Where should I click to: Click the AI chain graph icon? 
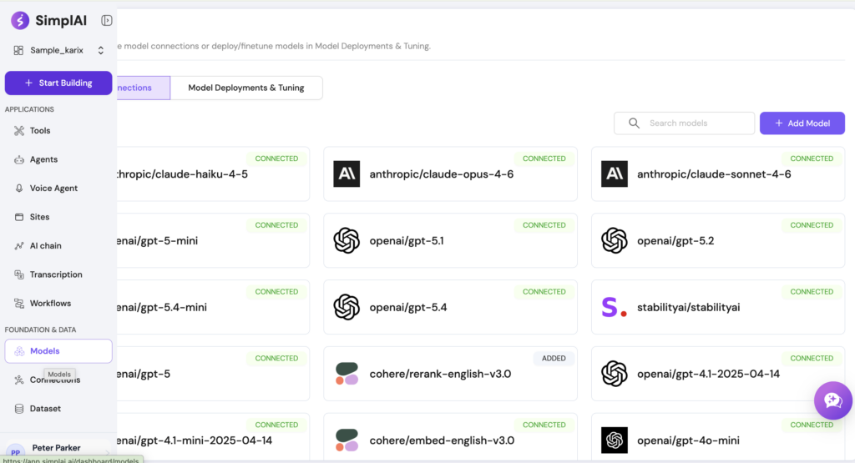tap(19, 245)
